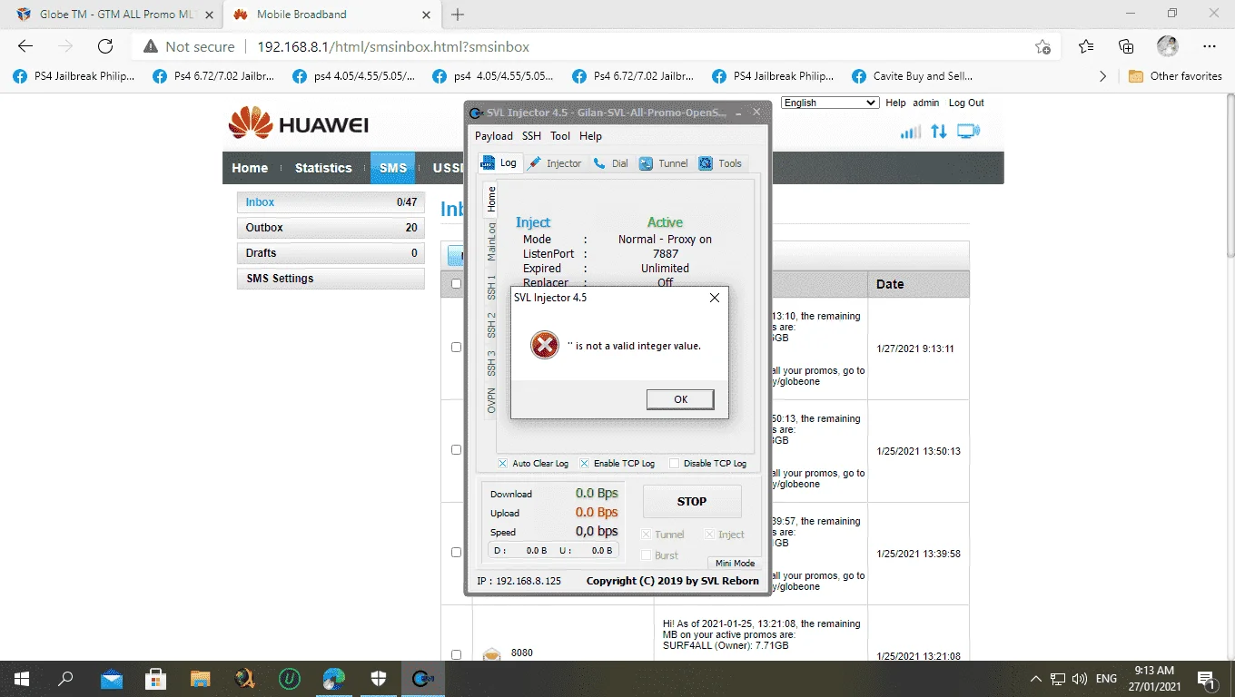Open the Tools tab with the gear icon

(x=720, y=163)
